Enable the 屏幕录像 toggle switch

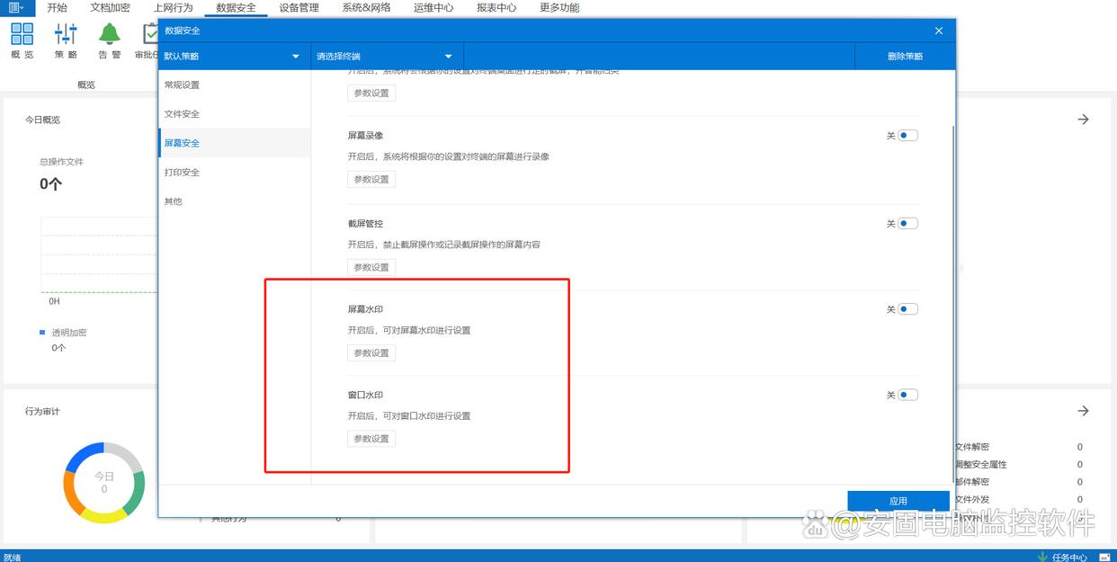(x=907, y=136)
